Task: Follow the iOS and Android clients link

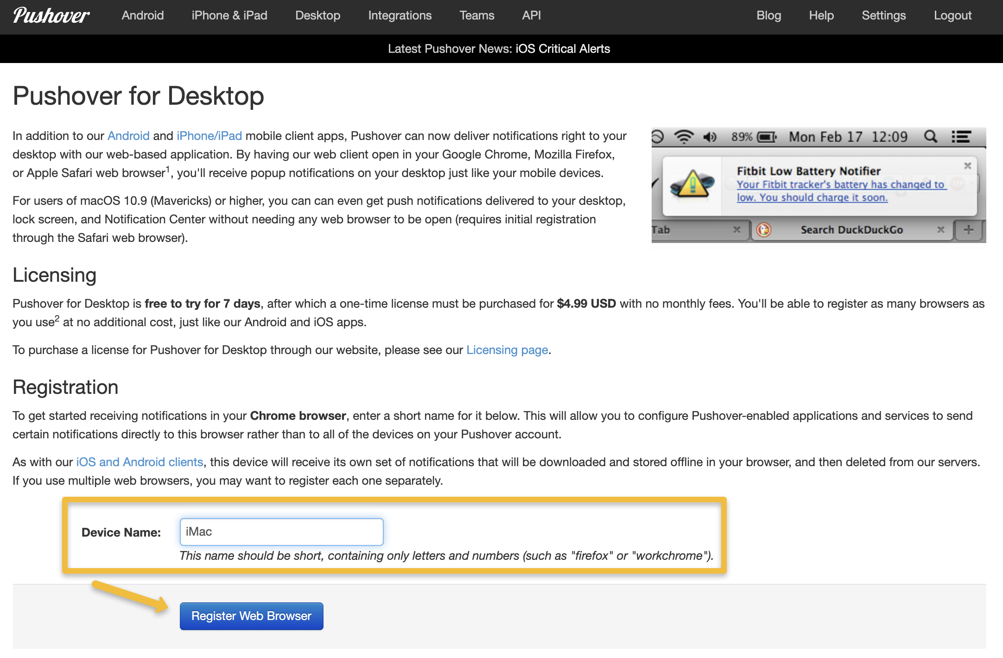Action: click(140, 462)
